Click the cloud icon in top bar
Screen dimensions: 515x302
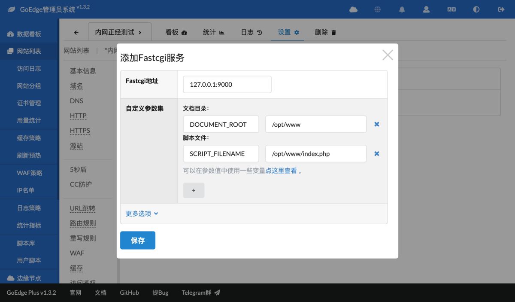tap(353, 9)
